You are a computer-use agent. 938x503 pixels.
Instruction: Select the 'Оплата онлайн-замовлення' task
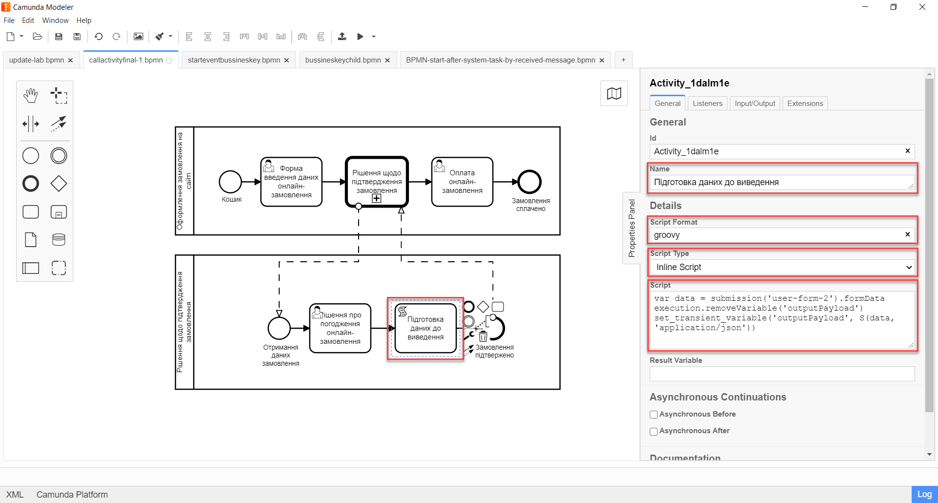462,182
